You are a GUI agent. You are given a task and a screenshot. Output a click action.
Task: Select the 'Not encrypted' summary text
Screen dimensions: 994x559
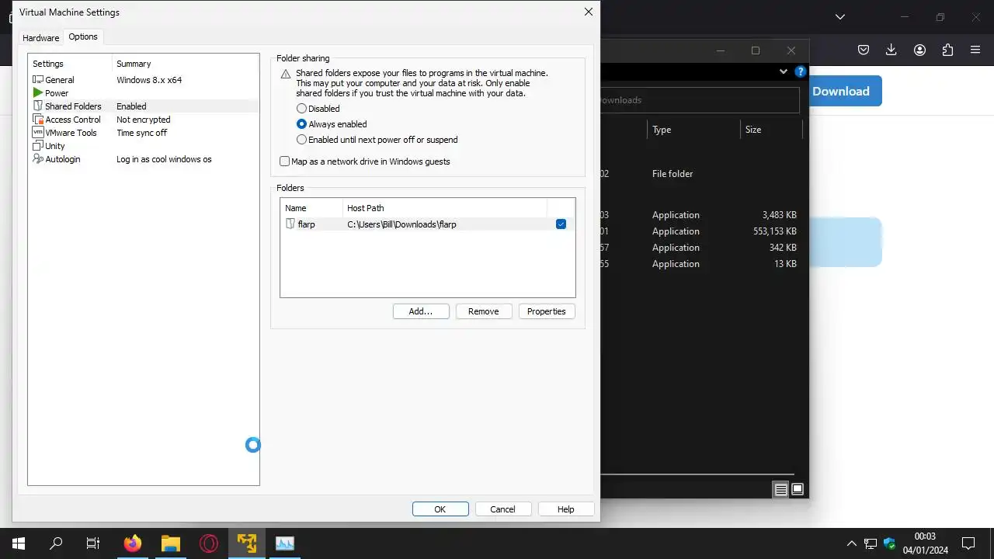pos(144,120)
